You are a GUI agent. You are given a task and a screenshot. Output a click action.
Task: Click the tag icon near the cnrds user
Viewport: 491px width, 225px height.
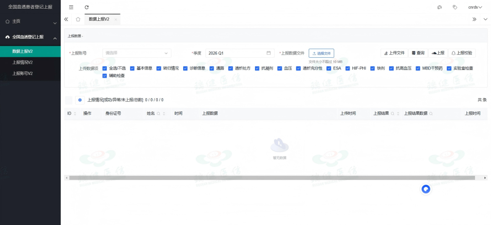(455, 7)
